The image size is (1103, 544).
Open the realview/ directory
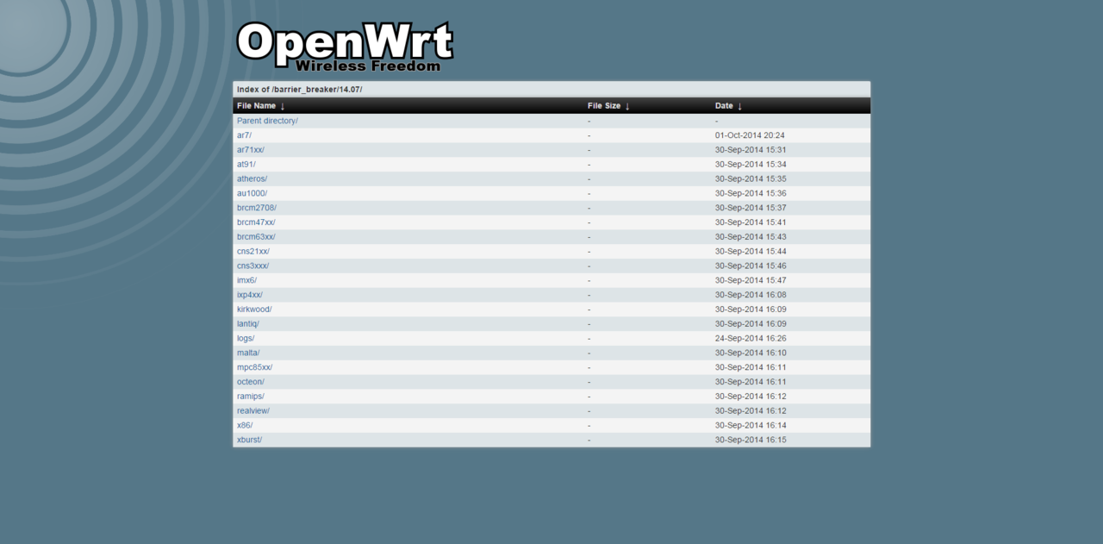tap(253, 411)
